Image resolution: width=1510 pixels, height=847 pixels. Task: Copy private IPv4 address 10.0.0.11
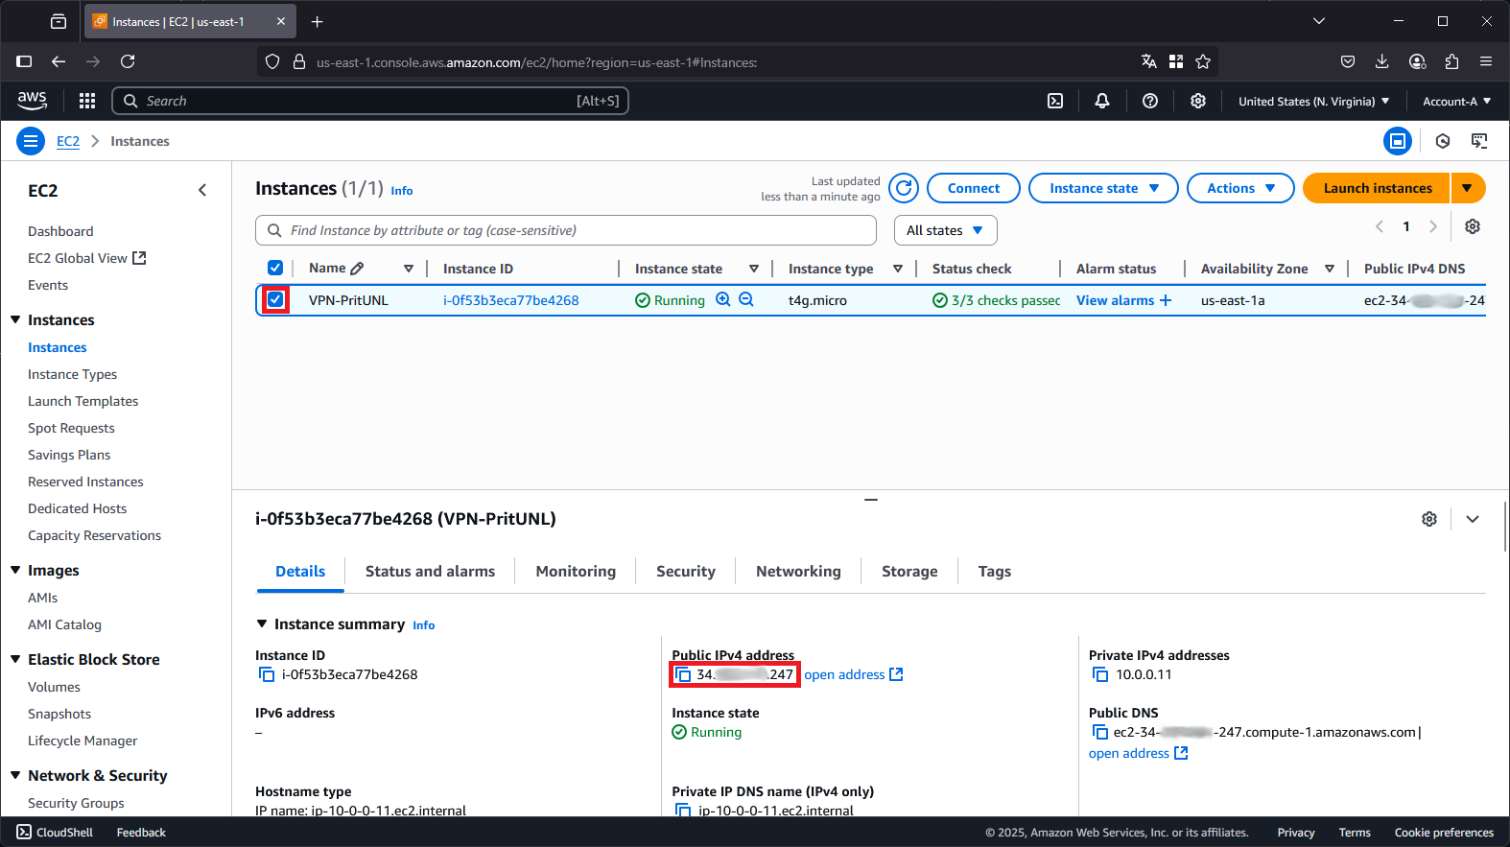1100,675
